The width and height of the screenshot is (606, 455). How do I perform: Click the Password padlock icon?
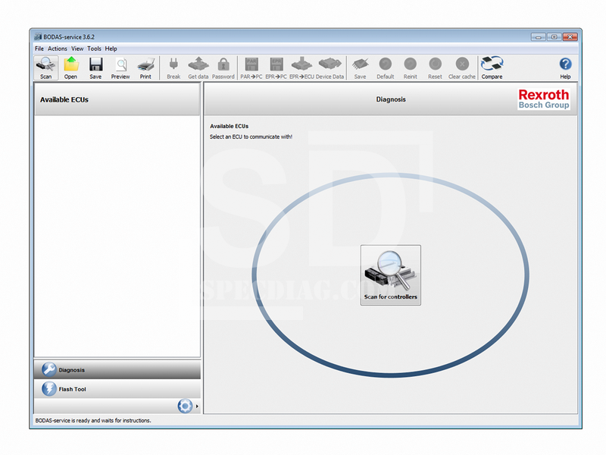(x=223, y=67)
